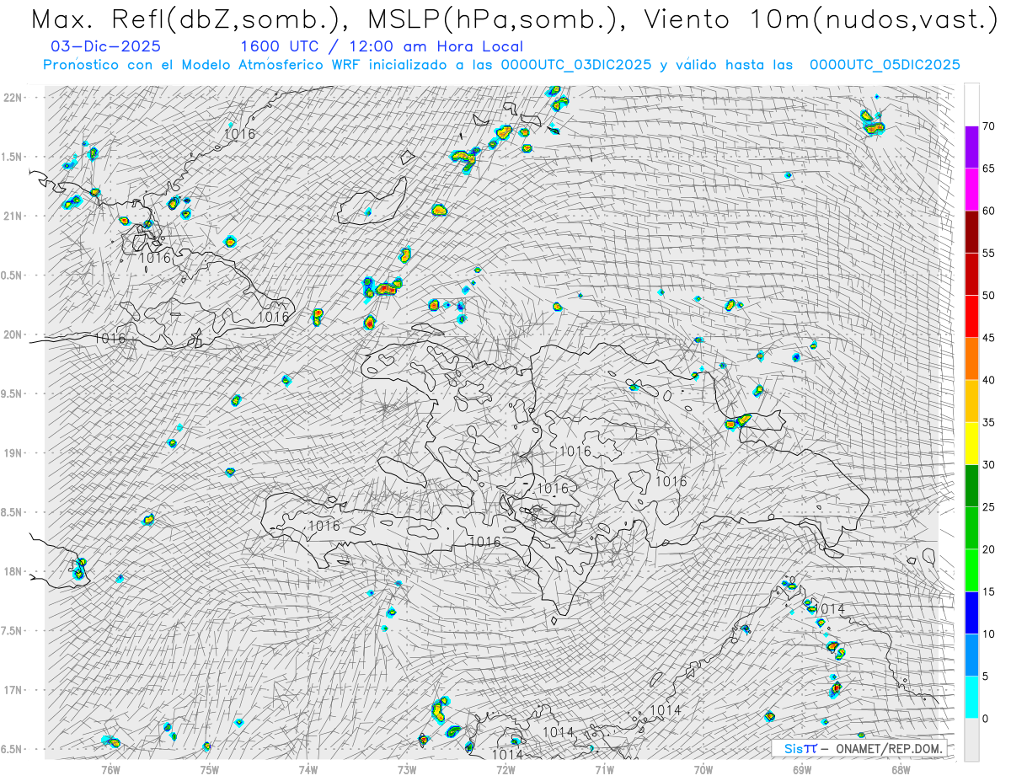Click the '22N' latitude label
The height and width of the screenshot is (781, 1011).
coord(13,98)
